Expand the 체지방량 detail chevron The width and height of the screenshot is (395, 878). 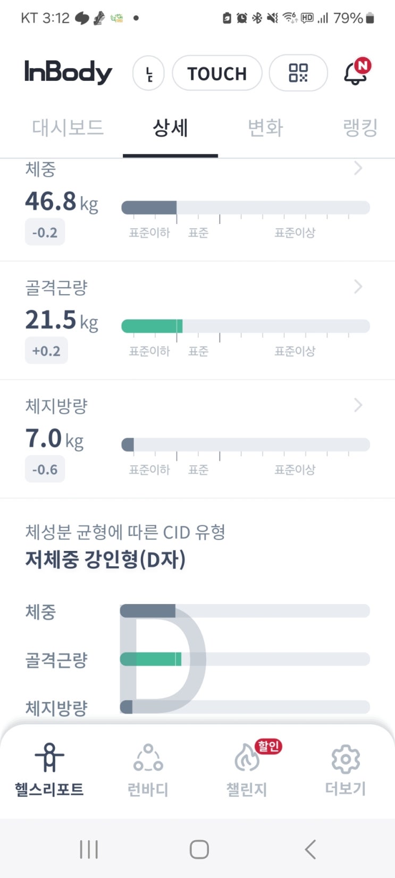(358, 405)
